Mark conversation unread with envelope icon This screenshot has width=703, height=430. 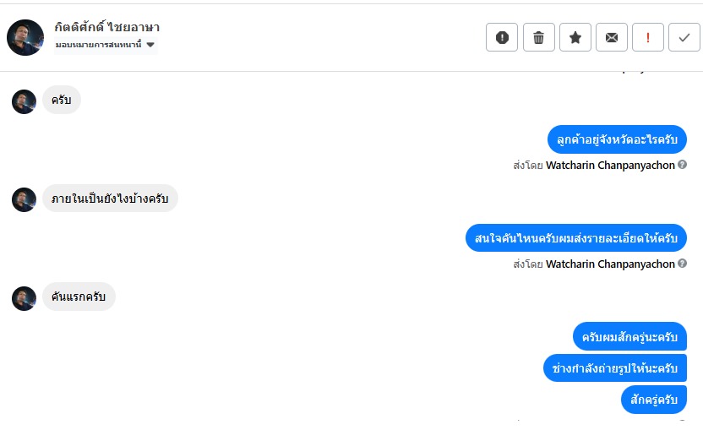pyautogui.click(x=611, y=37)
